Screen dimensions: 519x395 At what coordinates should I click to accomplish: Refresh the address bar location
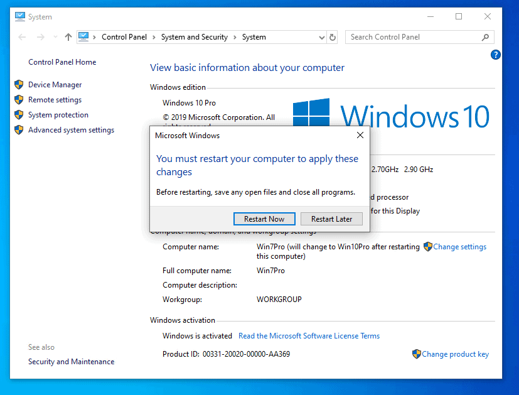[x=333, y=37]
